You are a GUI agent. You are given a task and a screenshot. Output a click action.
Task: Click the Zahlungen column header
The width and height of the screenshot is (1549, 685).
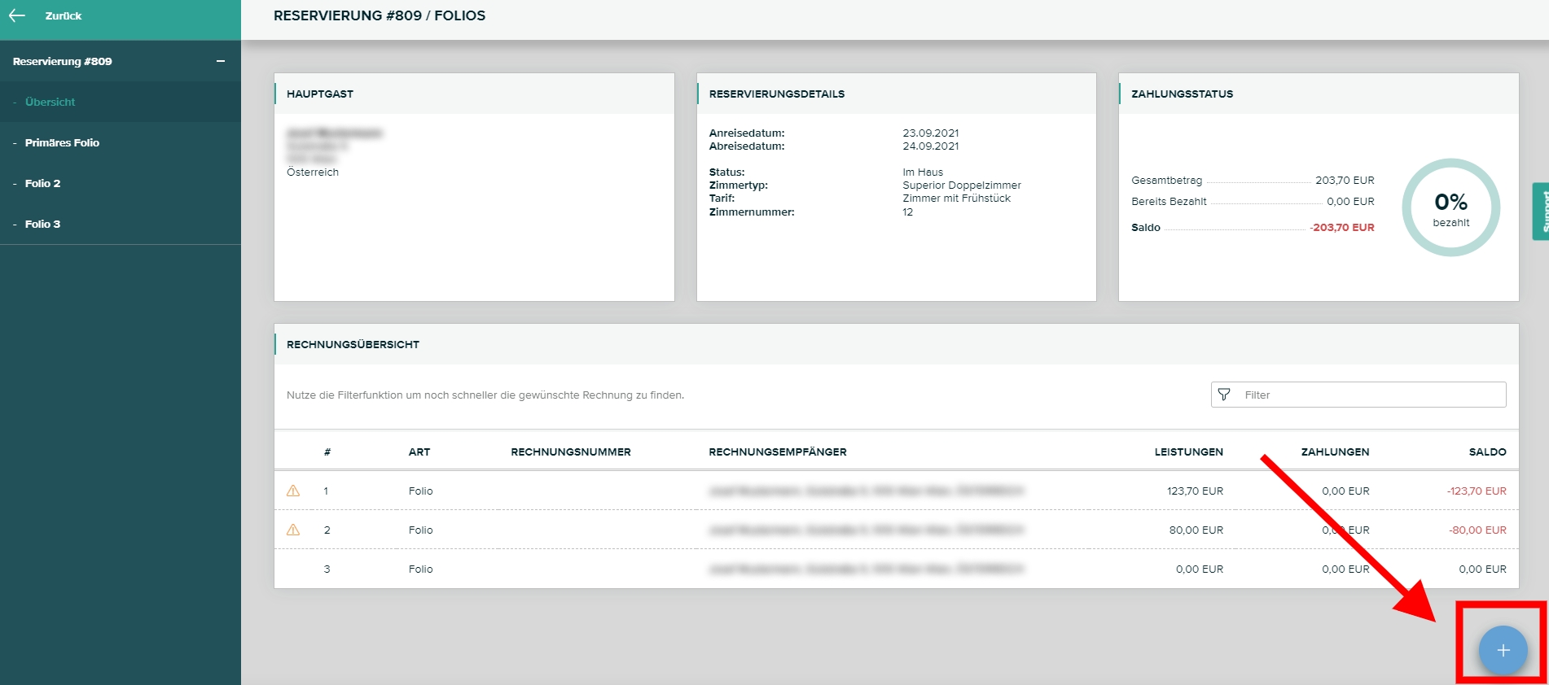pos(1335,452)
